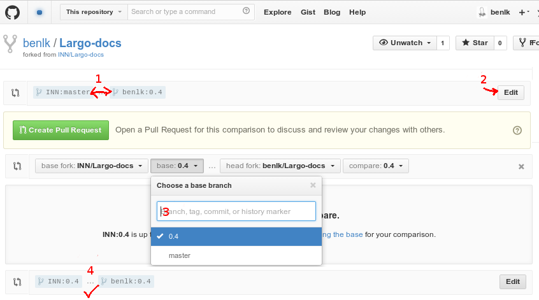Click Edit button on INN:master comparison
The image size is (539, 300).
[511, 92]
